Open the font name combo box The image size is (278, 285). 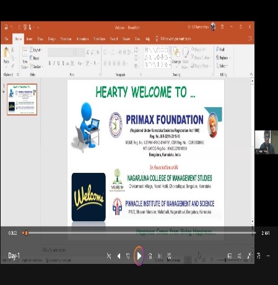click(x=62, y=52)
